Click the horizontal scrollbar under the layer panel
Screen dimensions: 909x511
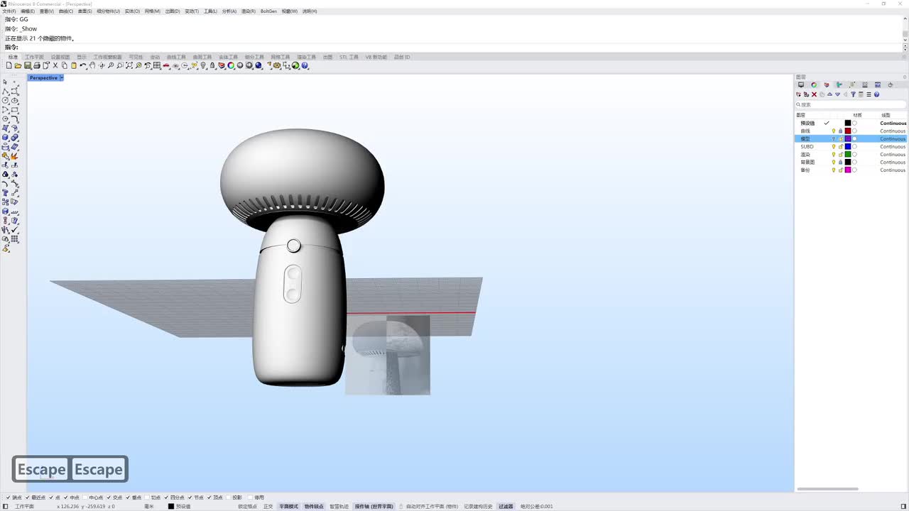(827, 488)
